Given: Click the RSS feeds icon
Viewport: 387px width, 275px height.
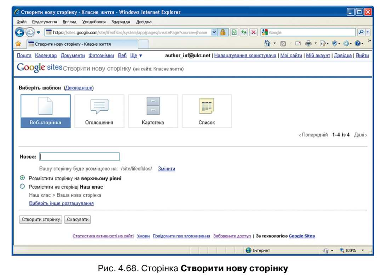Looking at the screenshot, I should (283, 44).
